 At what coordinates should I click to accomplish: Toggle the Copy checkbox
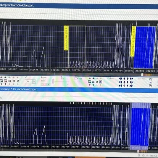[76, 79]
